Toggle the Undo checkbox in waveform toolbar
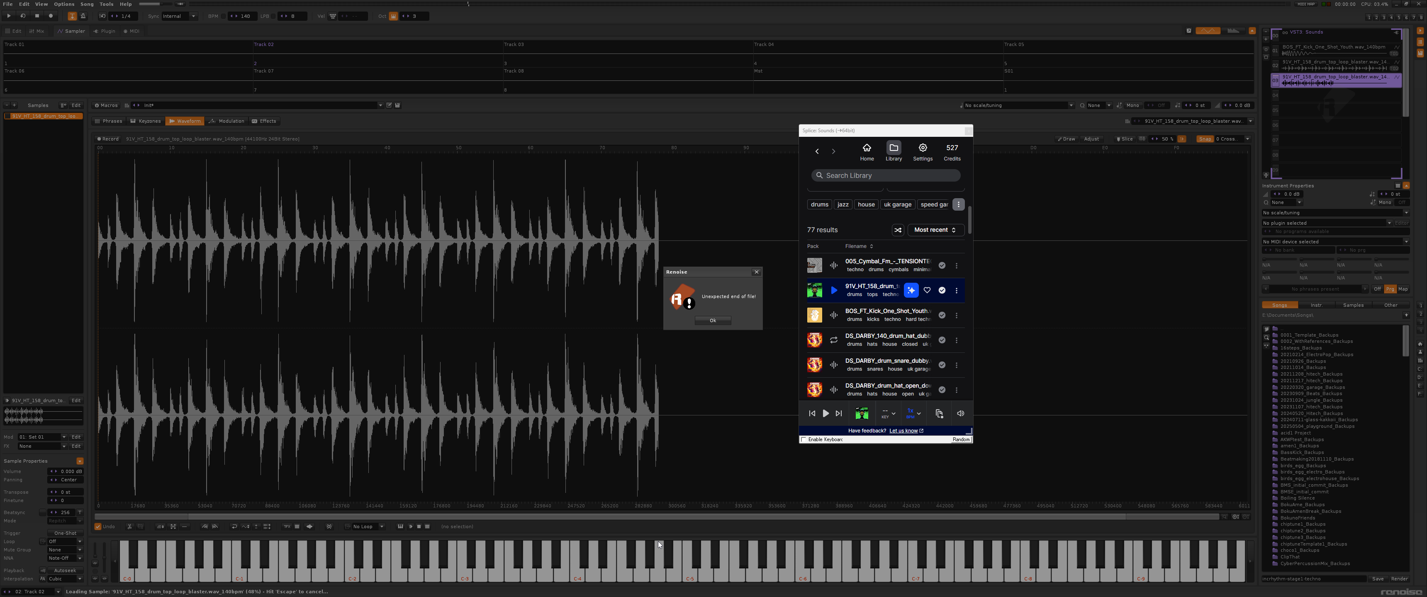Screen dimensions: 1427x597 click(98, 527)
